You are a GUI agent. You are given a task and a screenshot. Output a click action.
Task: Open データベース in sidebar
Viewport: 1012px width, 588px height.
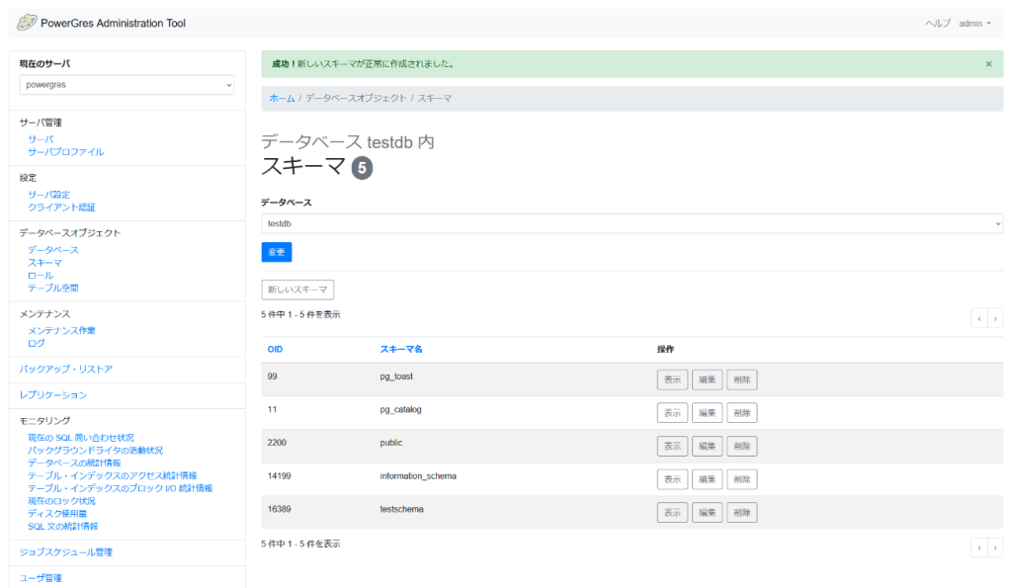(53, 250)
